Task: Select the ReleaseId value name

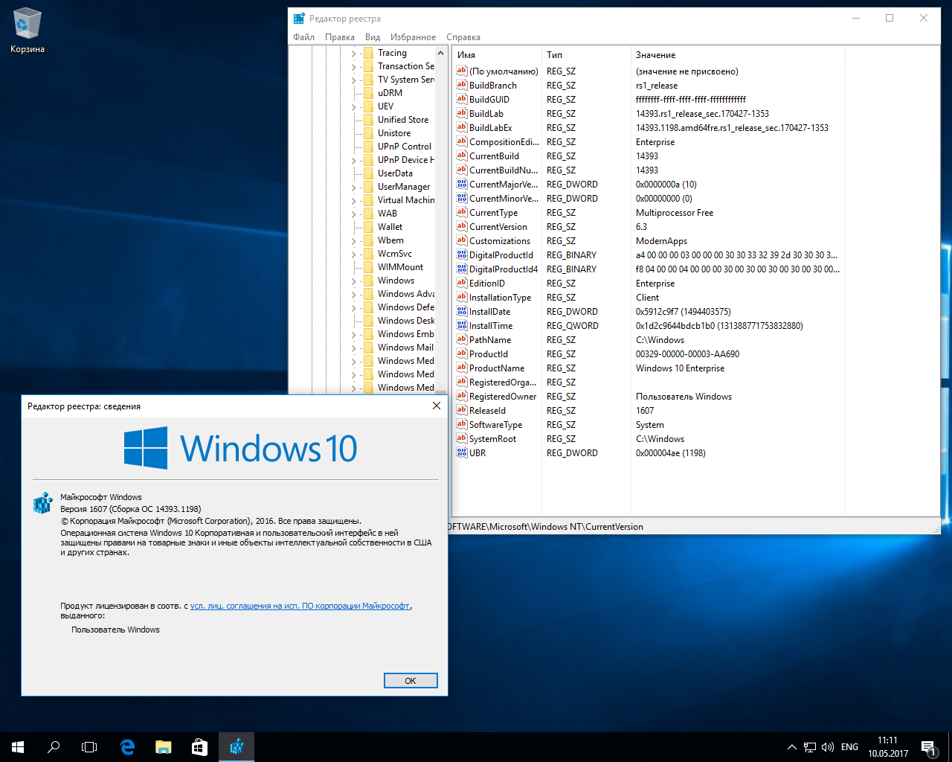Action: pos(487,411)
